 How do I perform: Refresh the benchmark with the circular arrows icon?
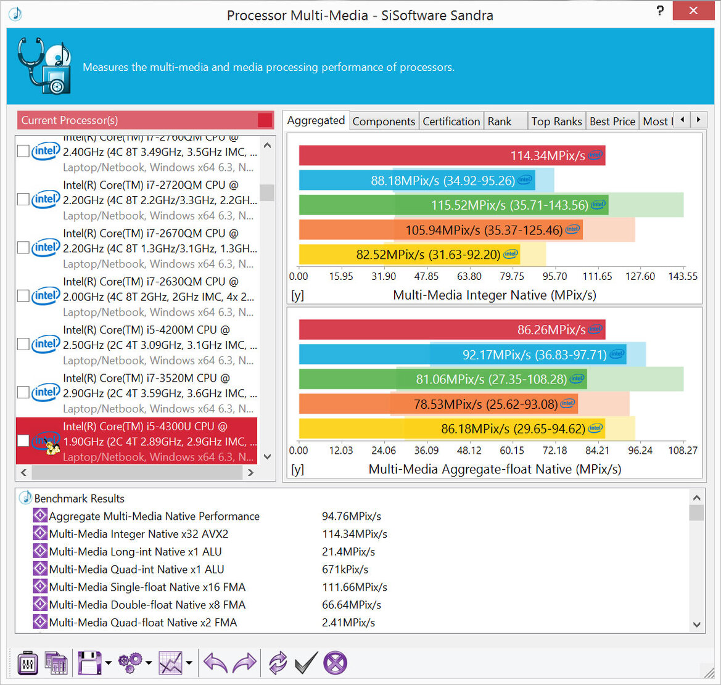click(x=278, y=663)
